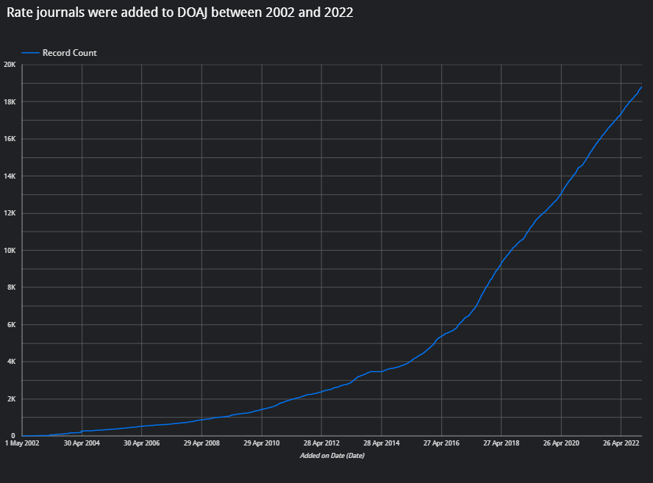The image size is (653, 483).
Task: Select the chart title text
Action: [x=180, y=14]
